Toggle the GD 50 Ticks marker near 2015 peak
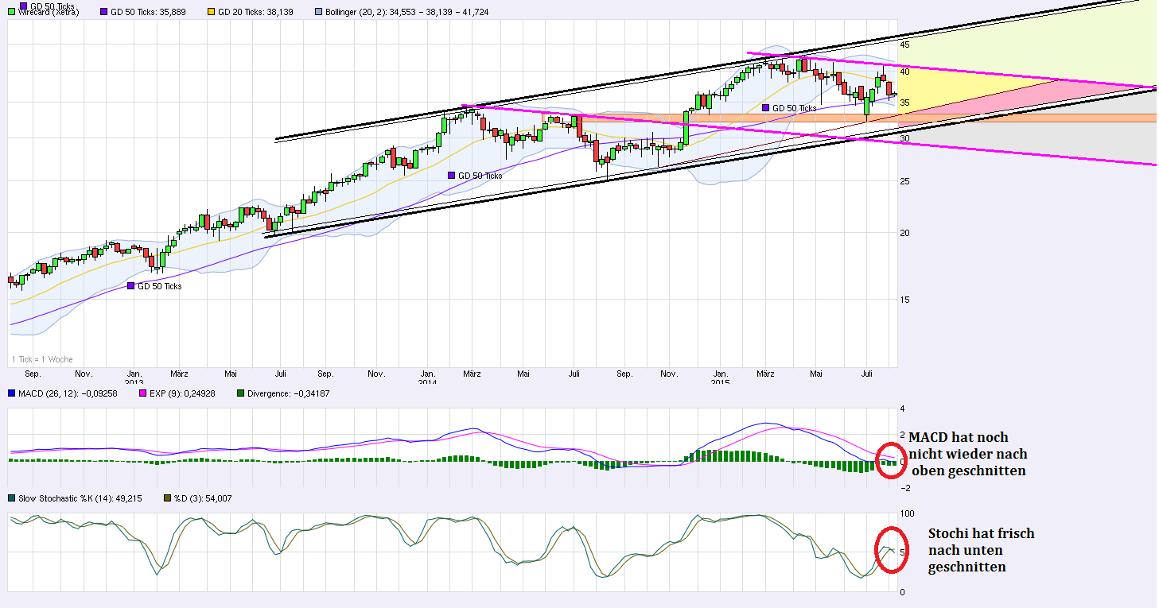1159x608 pixels. [x=766, y=106]
